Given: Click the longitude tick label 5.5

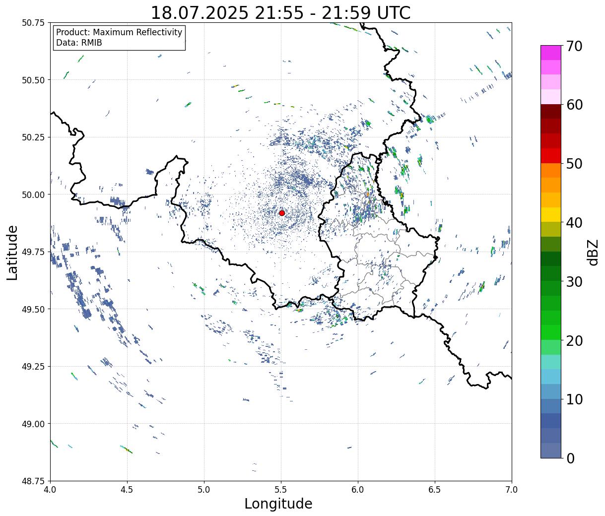Looking at the screenshot, I should 281,490.
